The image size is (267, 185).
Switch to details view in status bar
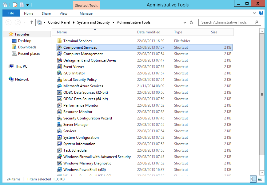click(x=253, y=179)
